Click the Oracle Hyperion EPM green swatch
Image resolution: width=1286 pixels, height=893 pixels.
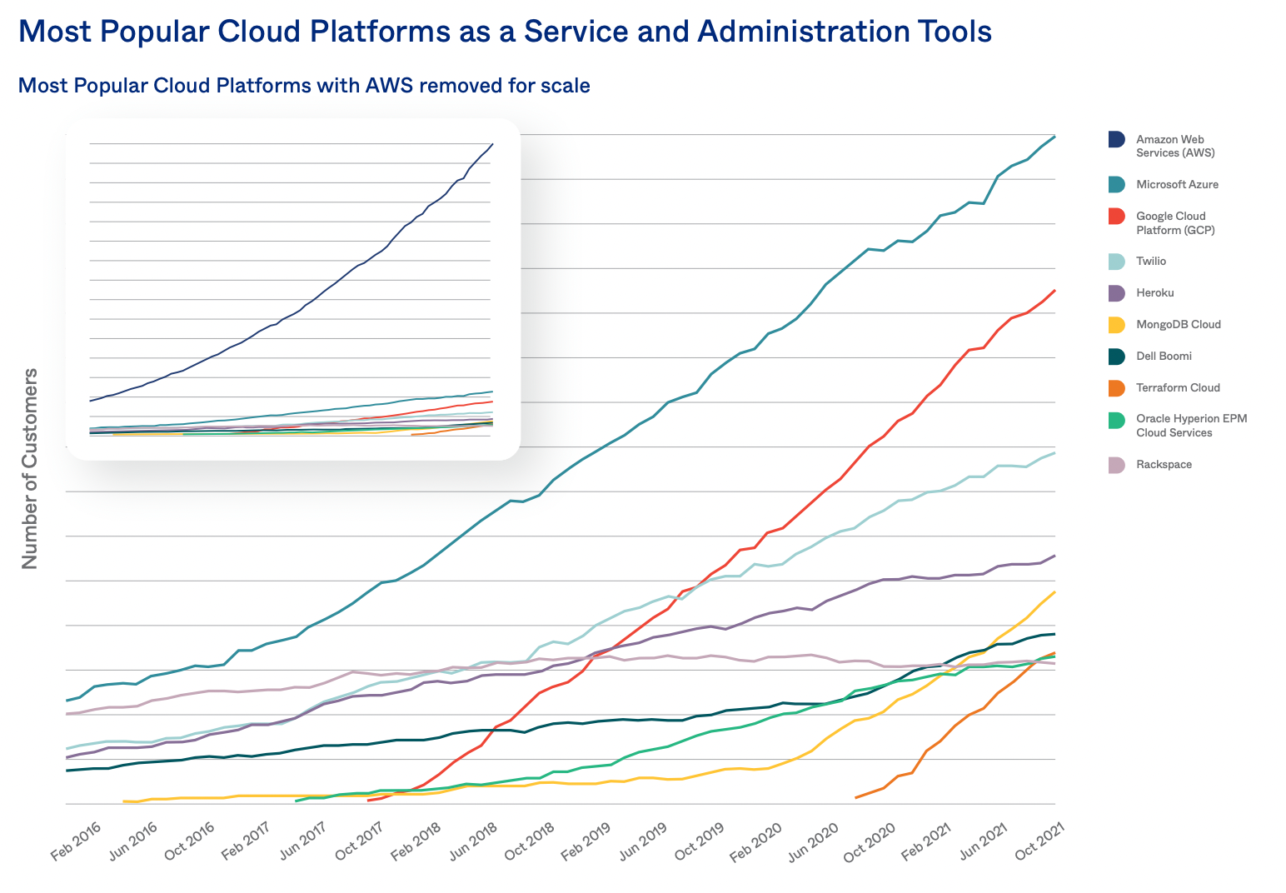coord(1117,419)
